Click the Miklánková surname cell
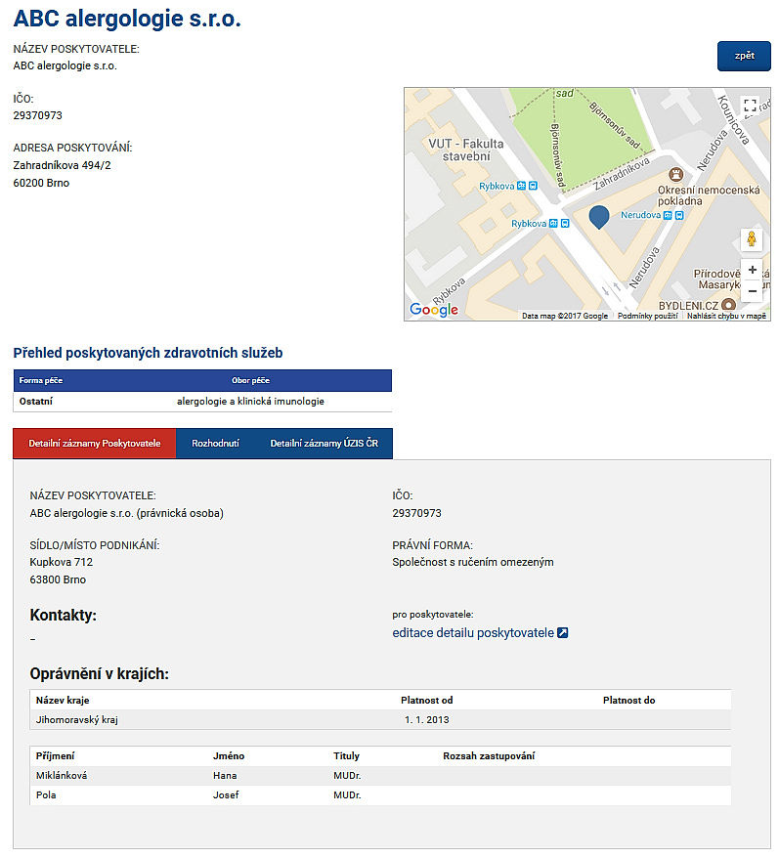The height and width of the screenshot is (857, 779). coord(62,776)
